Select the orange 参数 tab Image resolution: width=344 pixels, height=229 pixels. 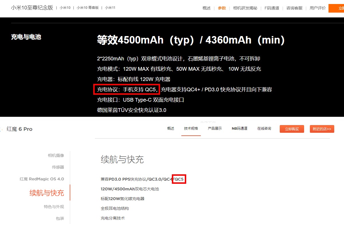click(x=222, y=8)
